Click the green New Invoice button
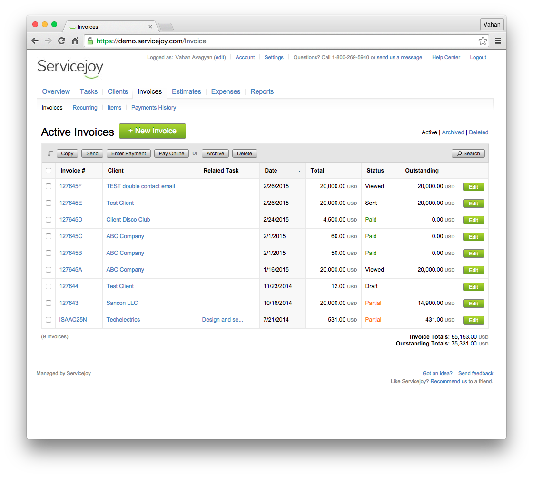 coord(152,131)
